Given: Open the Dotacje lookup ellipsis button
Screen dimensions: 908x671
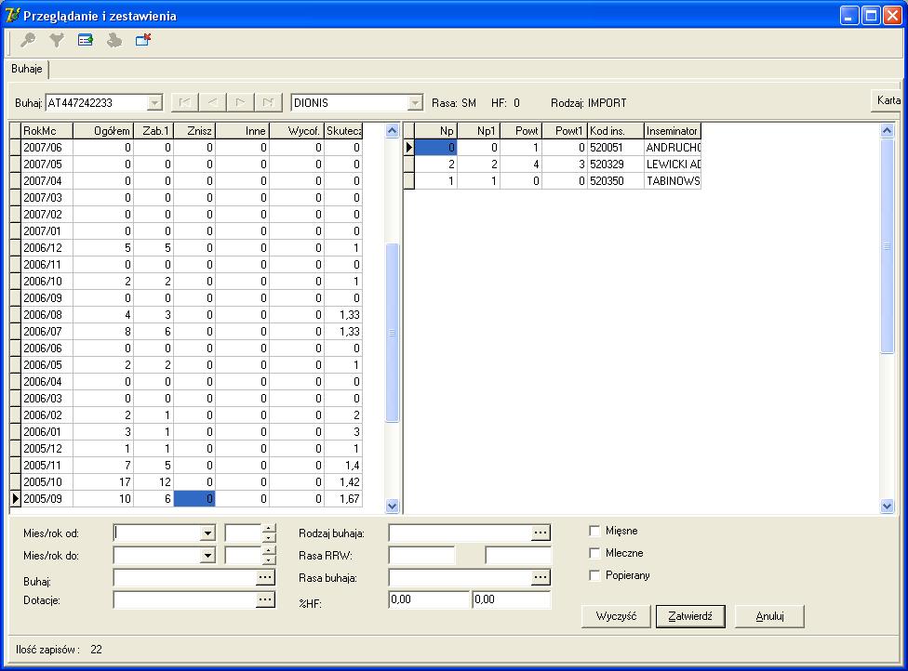Looking at the screenshot, I should (x=264, y=599).
